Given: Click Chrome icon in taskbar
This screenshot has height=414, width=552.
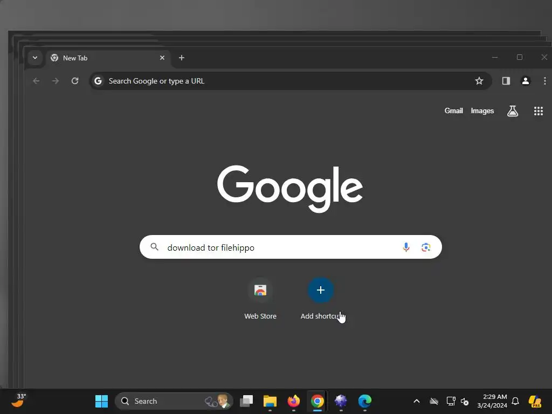Looking at the screenshot, I should (x=317, y=401).
